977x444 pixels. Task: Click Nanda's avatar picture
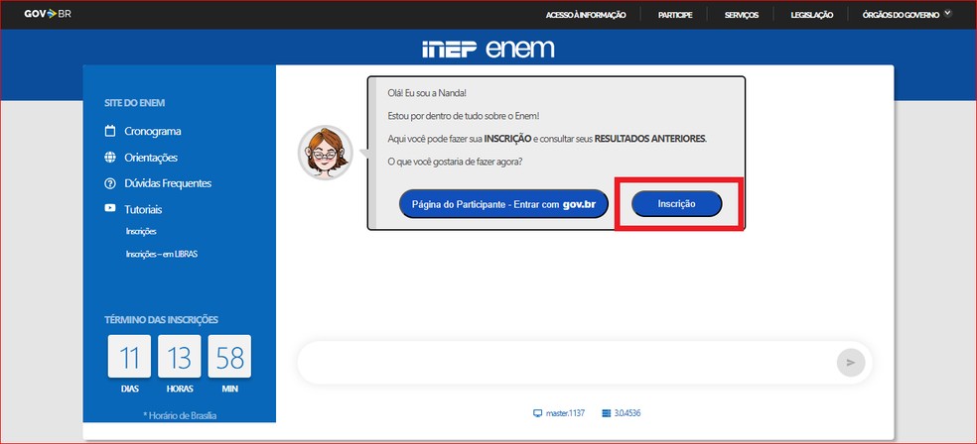(x=326, y=153)
